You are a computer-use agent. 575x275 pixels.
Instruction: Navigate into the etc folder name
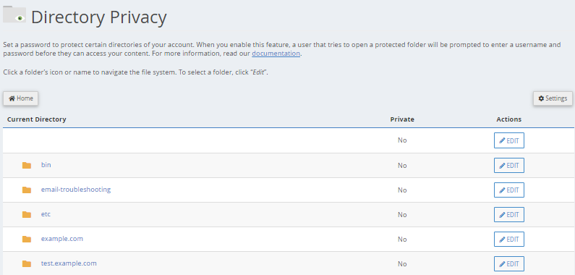click(46, 214)
